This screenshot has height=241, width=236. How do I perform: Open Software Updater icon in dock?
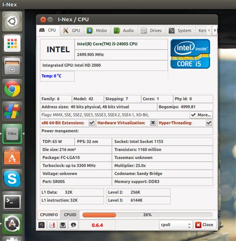coord(12,224)
